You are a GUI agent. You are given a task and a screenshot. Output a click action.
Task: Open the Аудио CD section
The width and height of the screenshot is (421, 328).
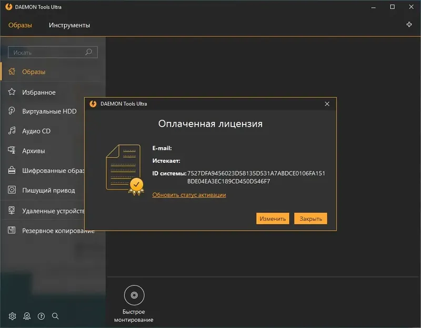(x=37, y=131)
